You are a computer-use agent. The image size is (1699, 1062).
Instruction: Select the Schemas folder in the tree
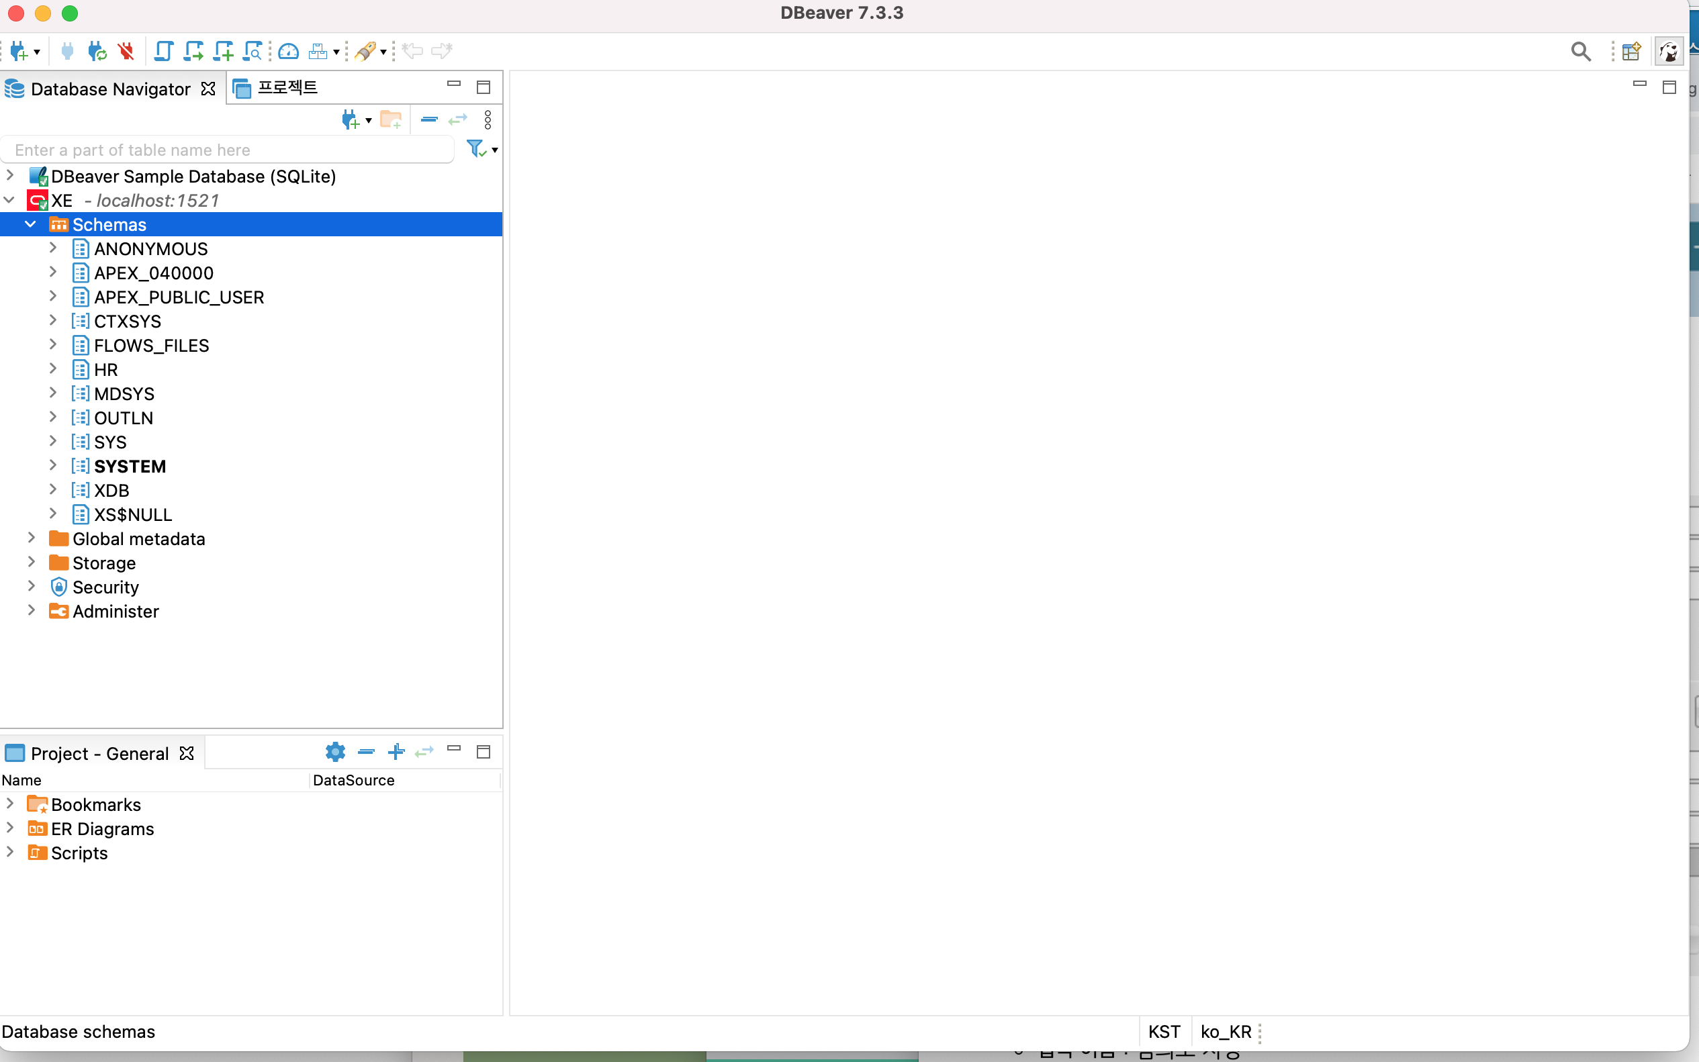point(109,225)
